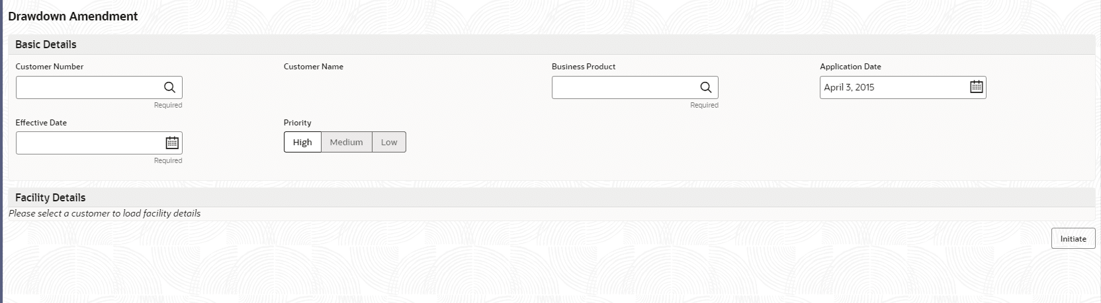Set priority to High
Image resolution: width=1101 pixels, height=303 pixels.
pyautogui.click(x=302, y=142)
